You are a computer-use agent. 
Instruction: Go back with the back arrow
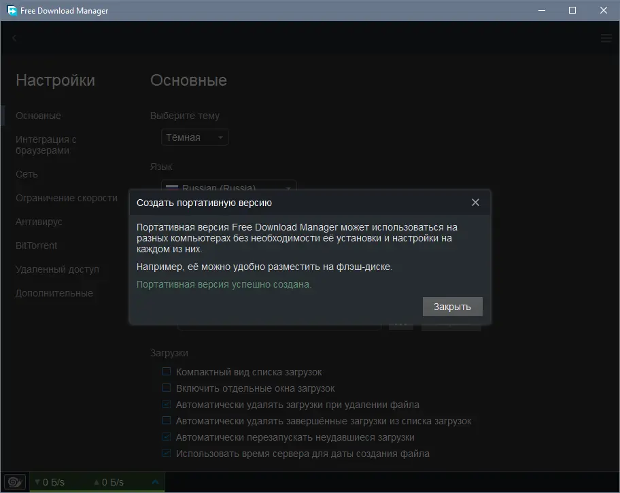coord(14,38)
